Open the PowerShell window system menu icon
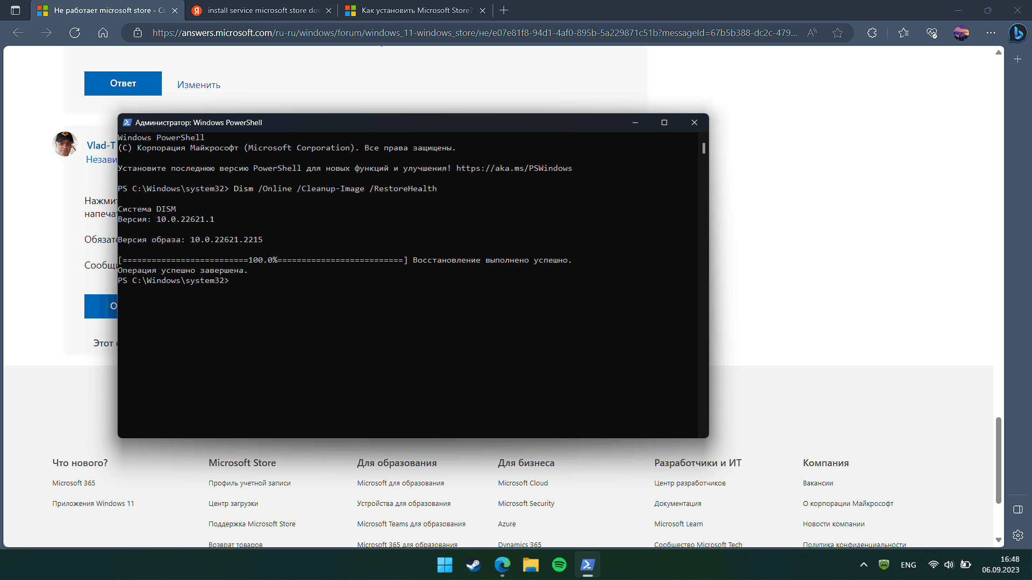 click(x=127, y=122)
